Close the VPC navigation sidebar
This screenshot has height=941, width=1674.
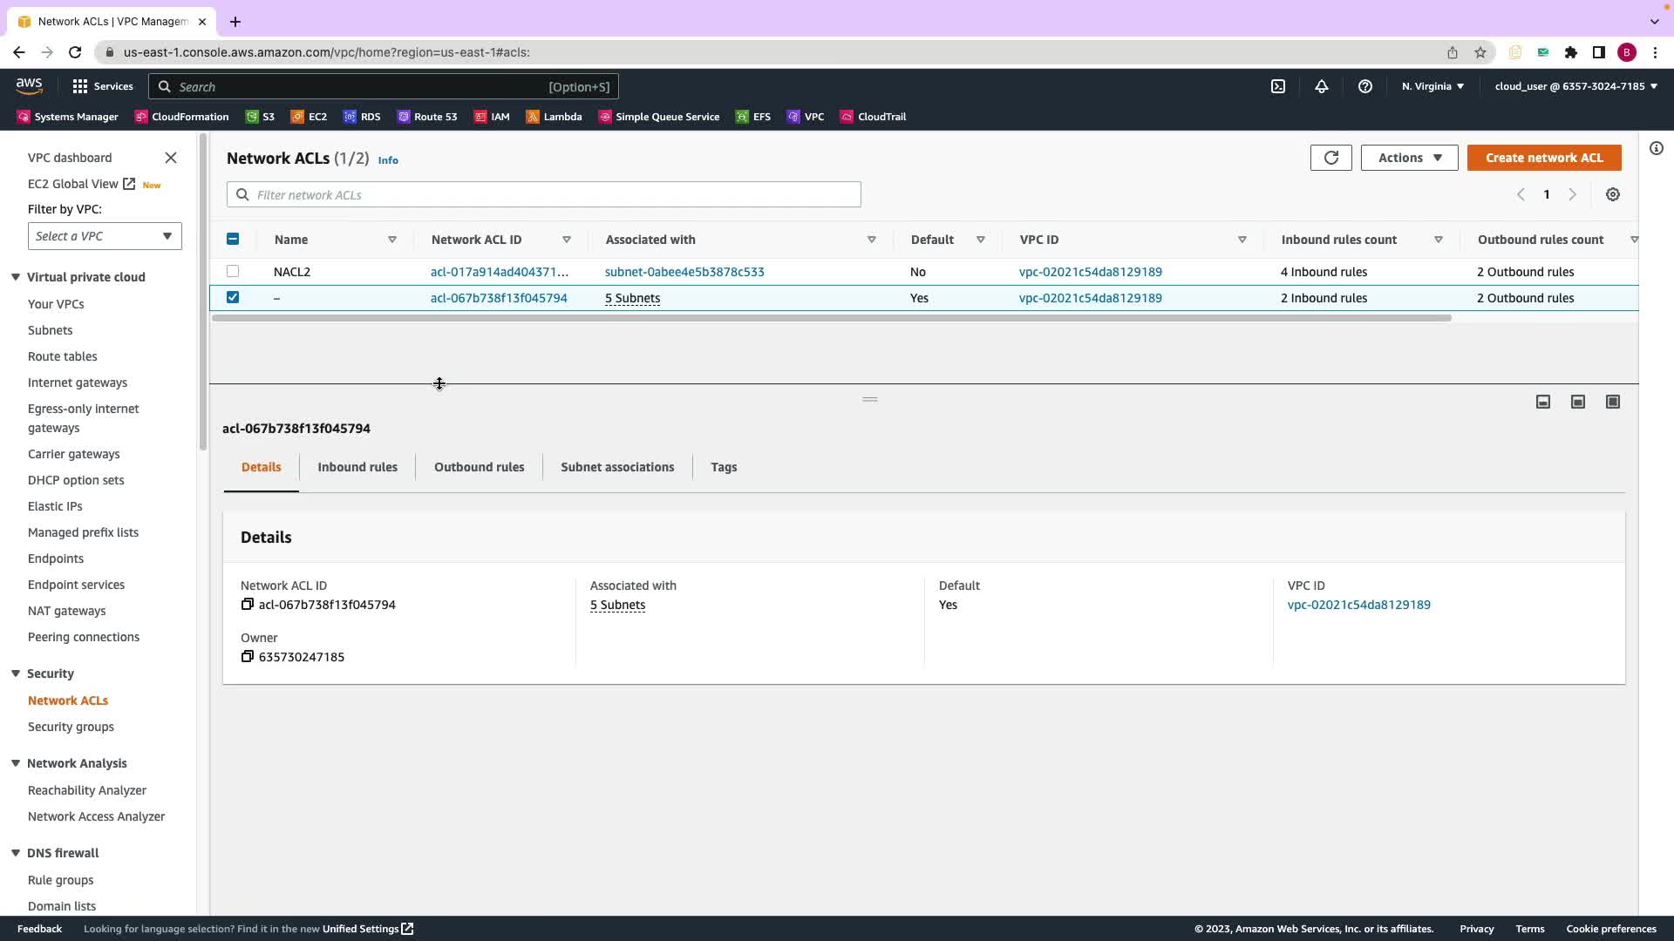pyautogui.click(x=171, y=158)
